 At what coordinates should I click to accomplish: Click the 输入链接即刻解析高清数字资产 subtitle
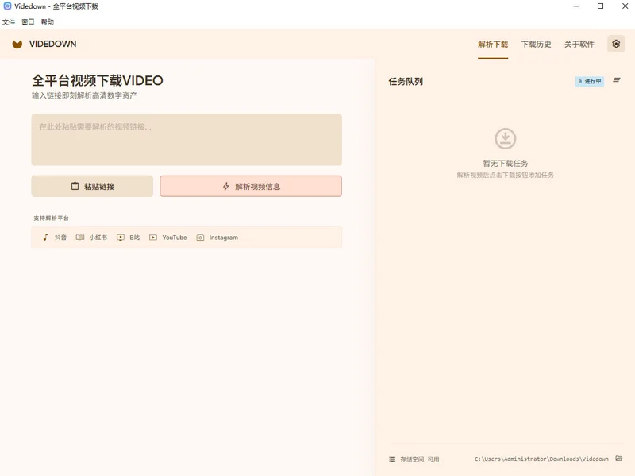(x=84, y=95)
